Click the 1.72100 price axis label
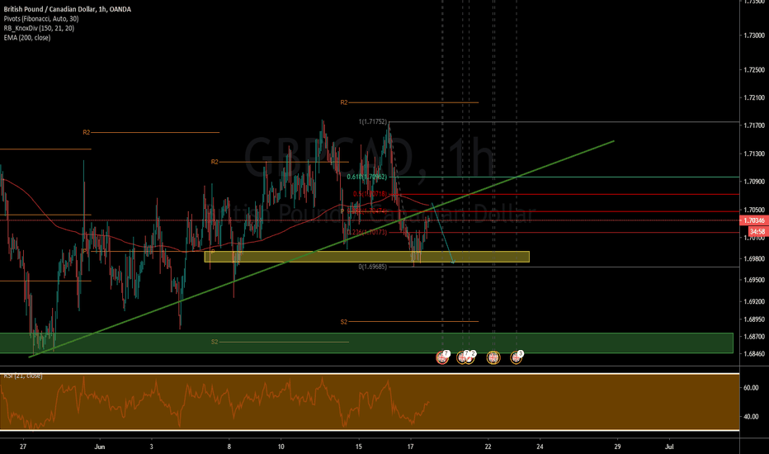769x454 pixels. click(x=754, y=97)
